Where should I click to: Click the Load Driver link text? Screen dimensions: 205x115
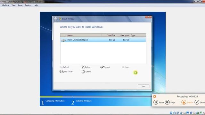pyautogui.click(x=68, y=72)
